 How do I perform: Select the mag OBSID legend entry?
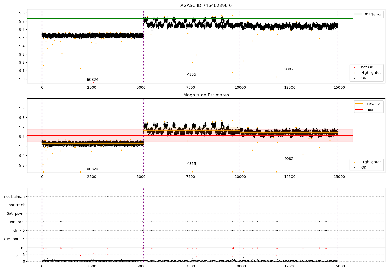point(369,104)
